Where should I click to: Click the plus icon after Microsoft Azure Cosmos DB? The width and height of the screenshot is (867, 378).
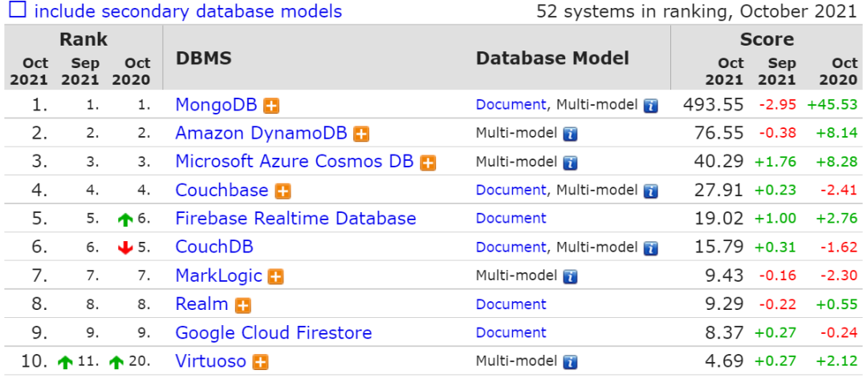[x=429, y=163]
